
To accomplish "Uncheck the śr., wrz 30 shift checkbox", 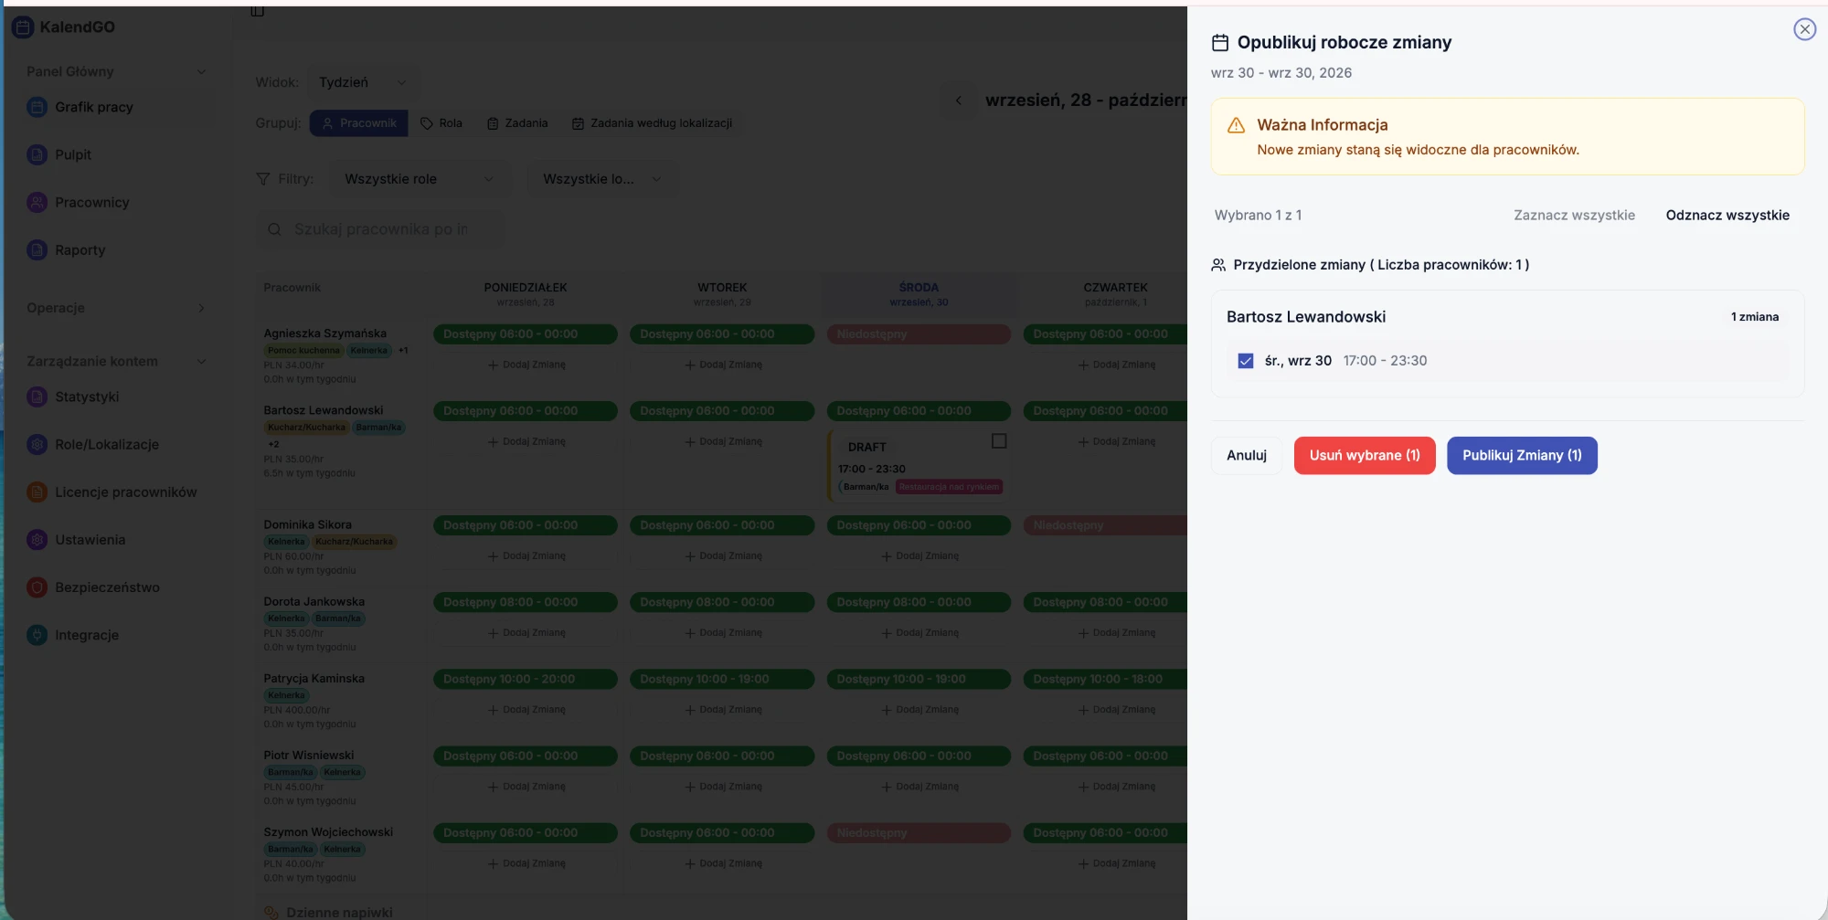I will point(1245,361).
